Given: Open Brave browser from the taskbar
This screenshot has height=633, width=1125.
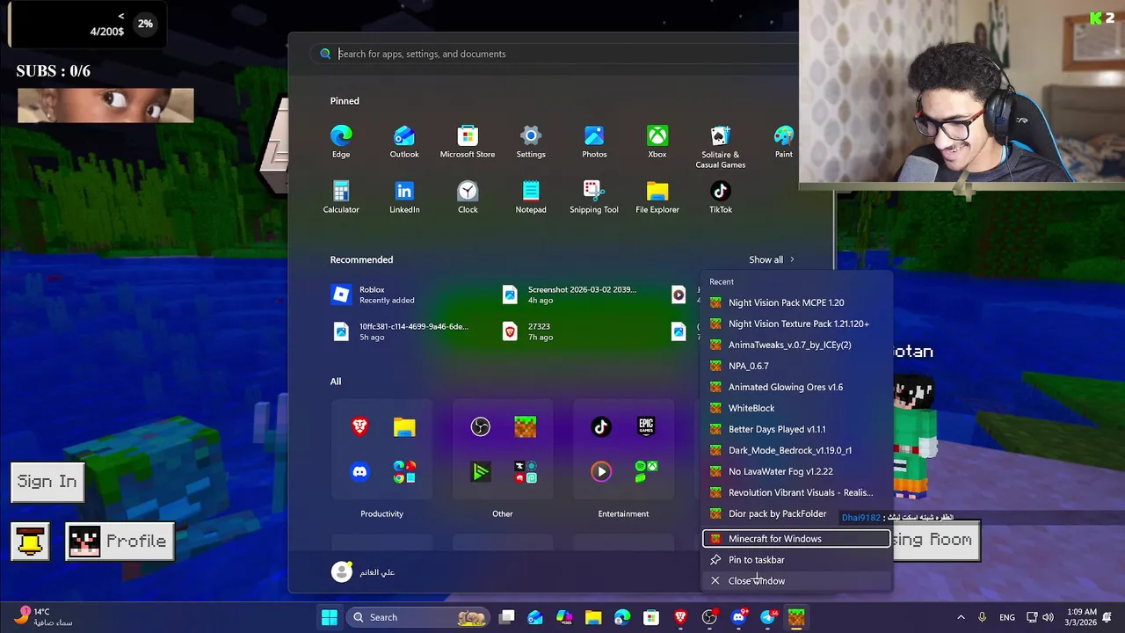Looking at the screenshot, I should [x=680, y=617].
